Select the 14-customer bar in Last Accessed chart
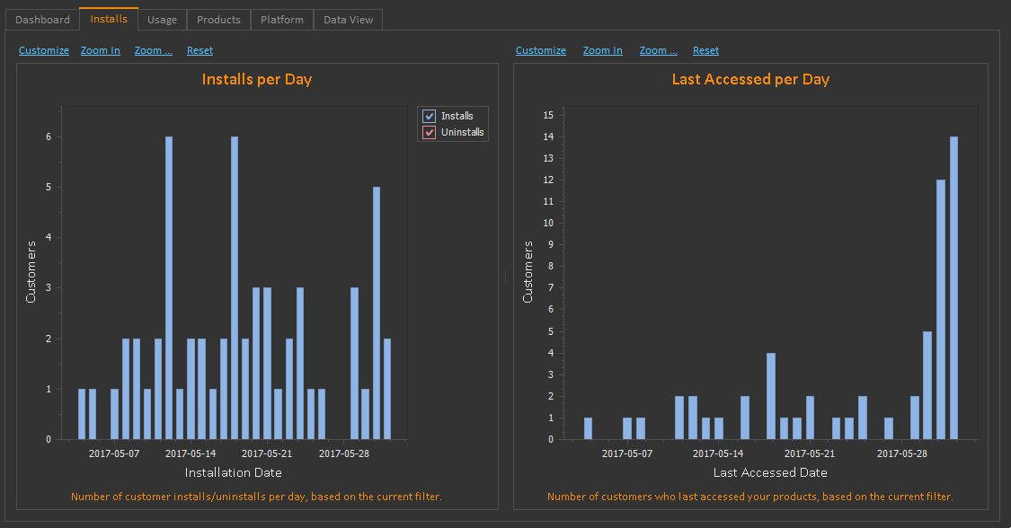Viewport: 1011px width, 528px height. pos(953,288)
